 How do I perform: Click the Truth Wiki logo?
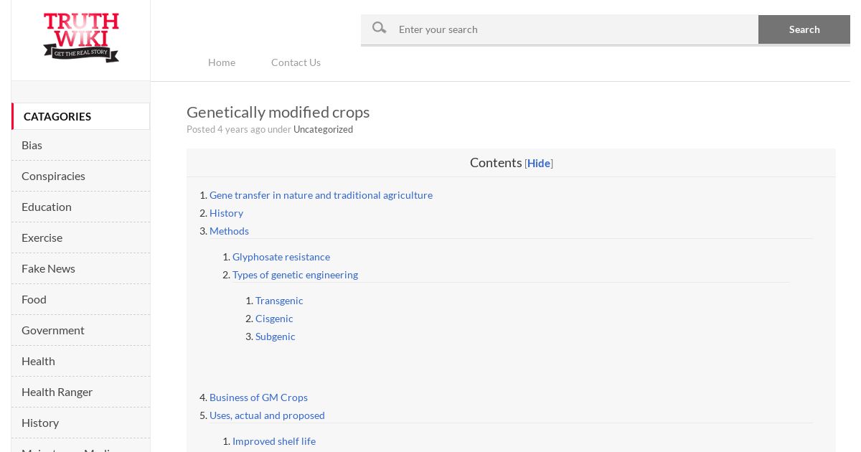[81, 37]
